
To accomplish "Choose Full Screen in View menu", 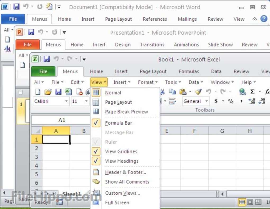I will [117, 203].
